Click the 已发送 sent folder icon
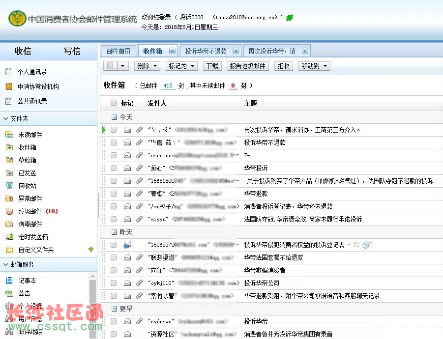This screenshot has height=339, width=443. point(9,173)
